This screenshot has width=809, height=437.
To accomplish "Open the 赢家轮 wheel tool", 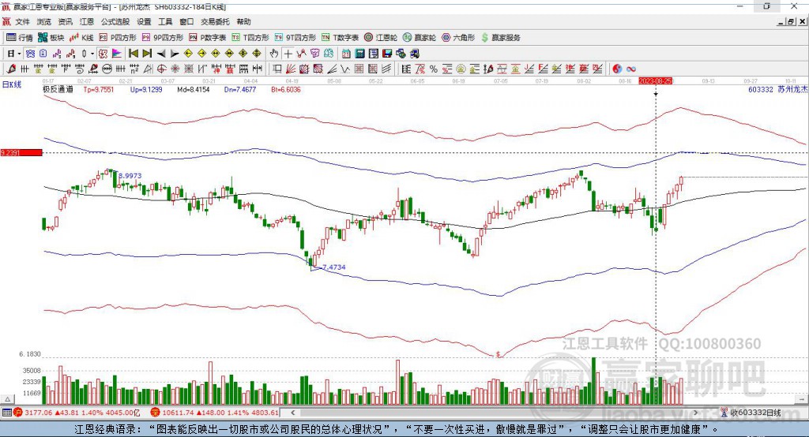I will (419, 38).
